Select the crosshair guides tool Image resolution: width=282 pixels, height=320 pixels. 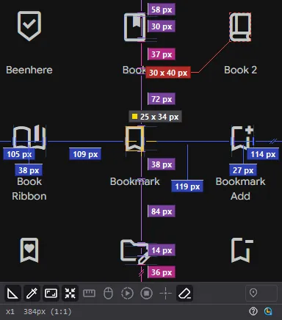[x=165, y=293]
